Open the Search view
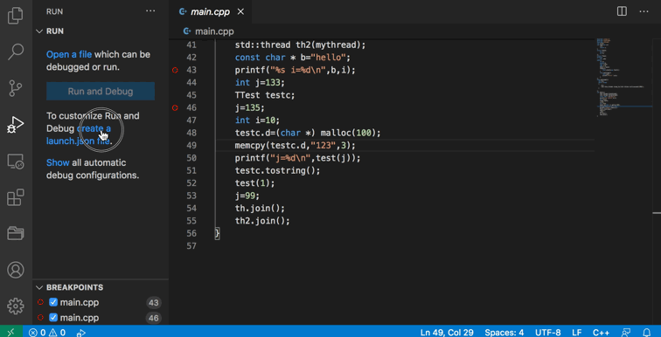The image size is (661, 337). 16,52
